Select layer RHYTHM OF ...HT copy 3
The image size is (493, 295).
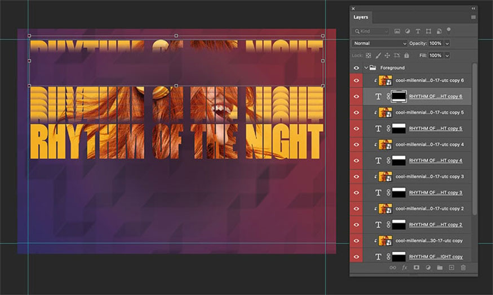(436, 193)
